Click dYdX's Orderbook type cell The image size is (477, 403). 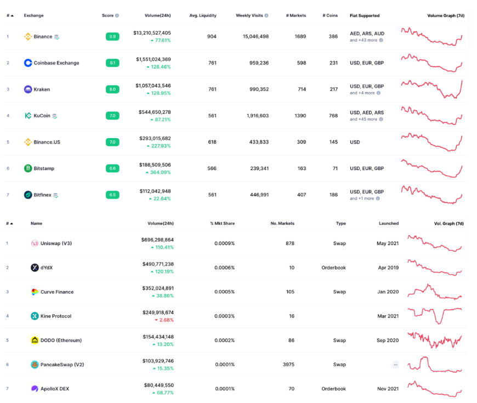[x=334, y=268]
